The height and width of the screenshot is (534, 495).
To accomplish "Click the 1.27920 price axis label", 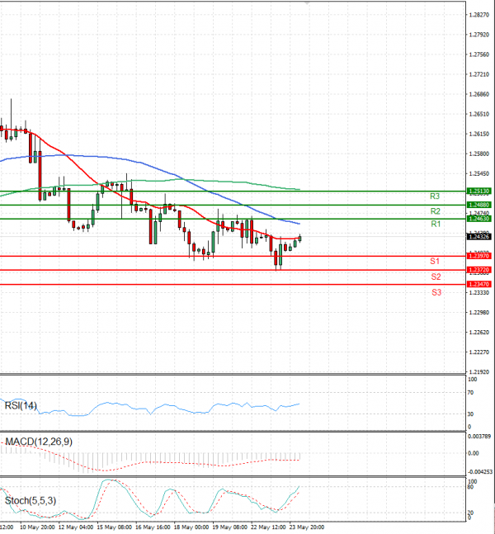I will (479, 35).
